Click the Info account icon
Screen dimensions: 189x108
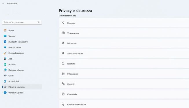coord(63,74)
